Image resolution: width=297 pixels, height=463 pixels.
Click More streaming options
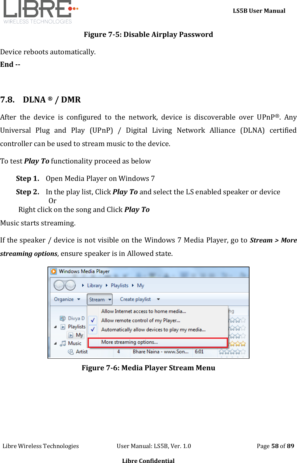(x=130, y=342)
